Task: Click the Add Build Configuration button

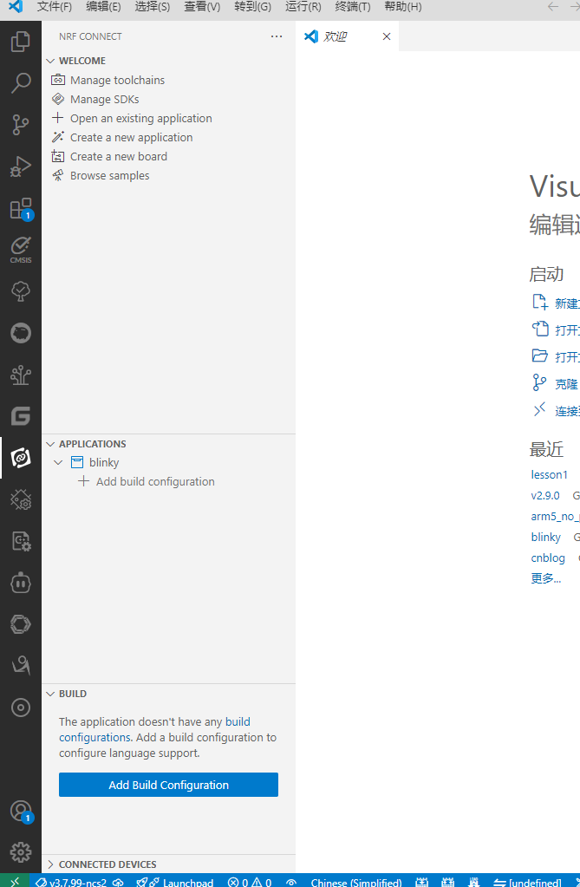Action: [168, 785]
